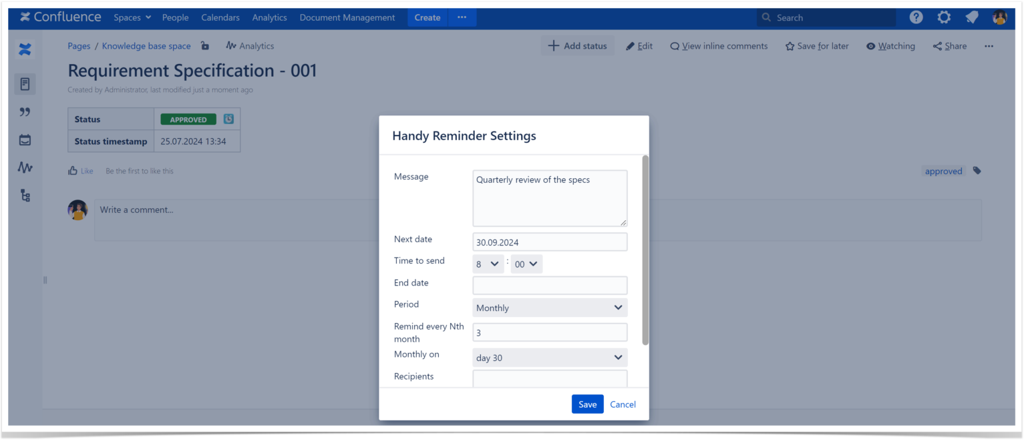Screen dimensions: 1026x441
Task: Open the Knowledge base space breadcrumb
Action: pyautogui.click(x=146, y=46)
